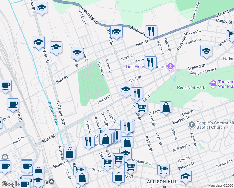
Task: Select the S 19th St street label
Action: pyautogui.click(x=174, y=133)
